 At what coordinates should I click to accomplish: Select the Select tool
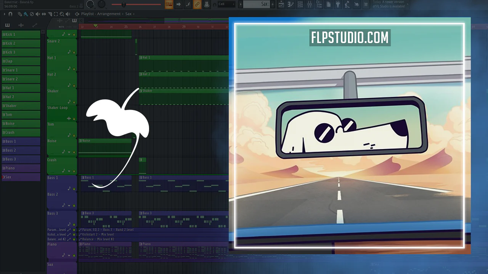(56, 14)
